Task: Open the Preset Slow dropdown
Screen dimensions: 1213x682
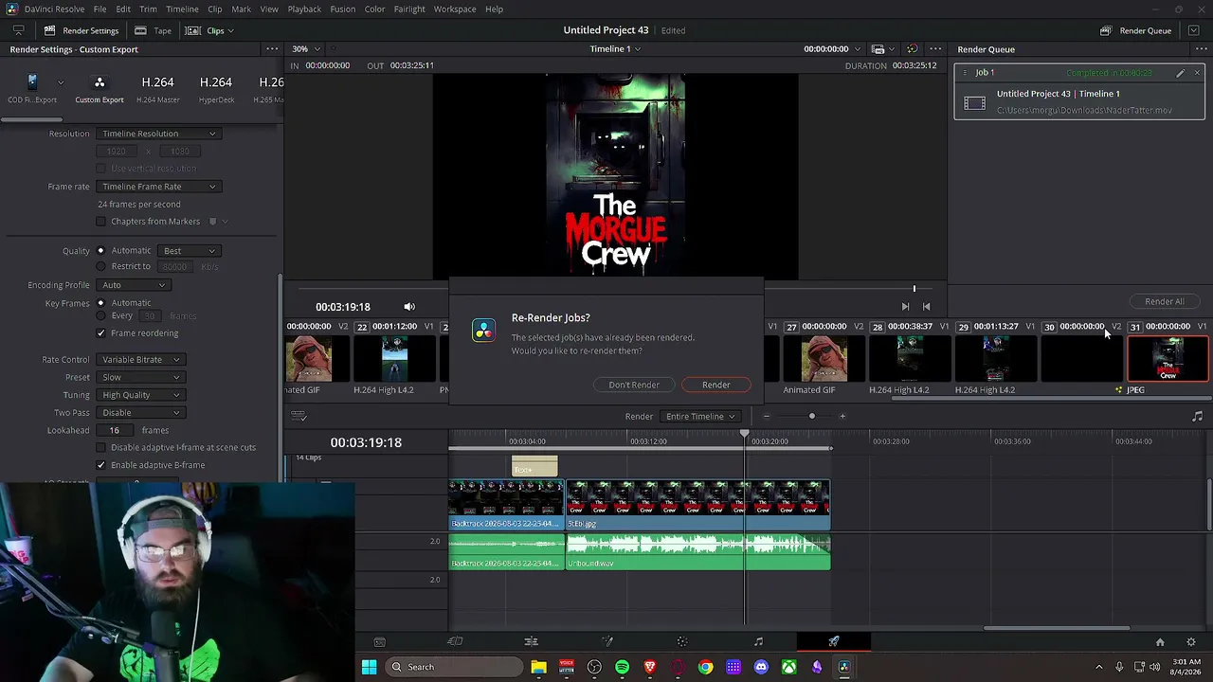Action: [x=139, y=377]
